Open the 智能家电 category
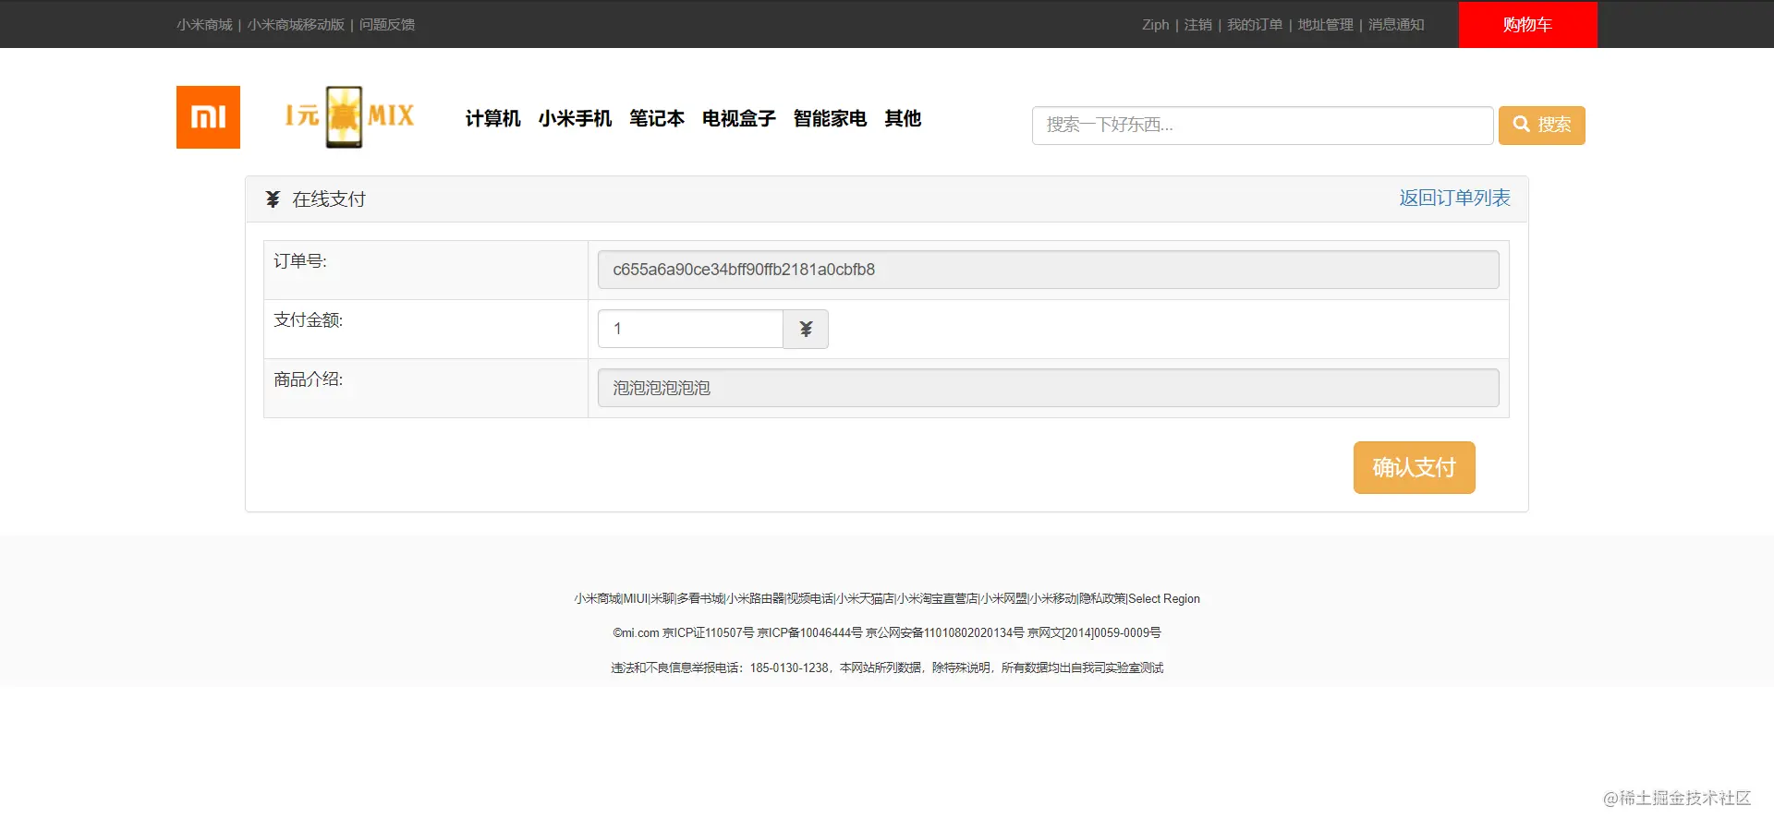This screenshot has height=830, width=1774. (x=830, y=118)
